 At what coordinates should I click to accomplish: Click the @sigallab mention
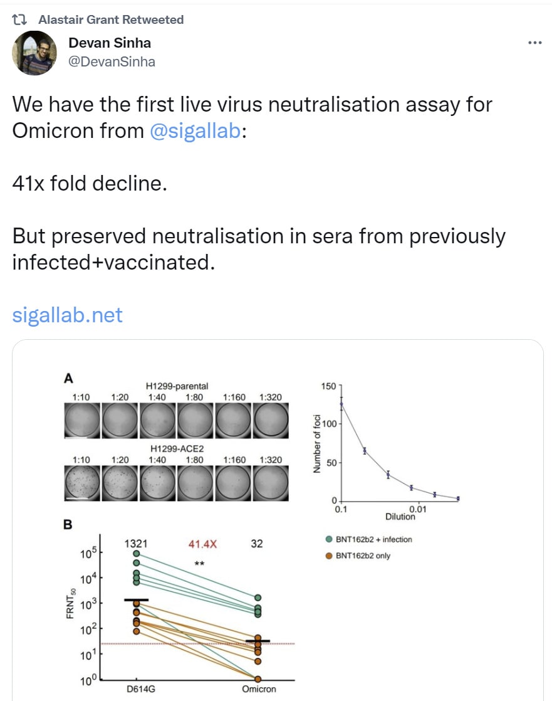pos(195,131)
